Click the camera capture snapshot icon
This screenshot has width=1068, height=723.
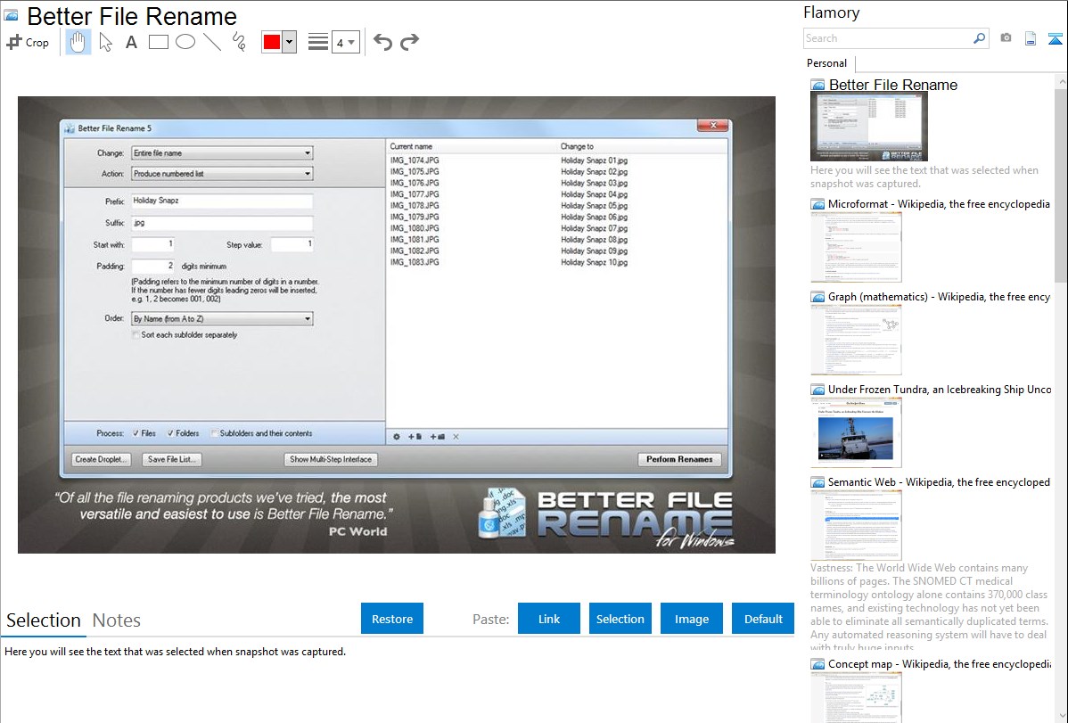click(1006, 38)
